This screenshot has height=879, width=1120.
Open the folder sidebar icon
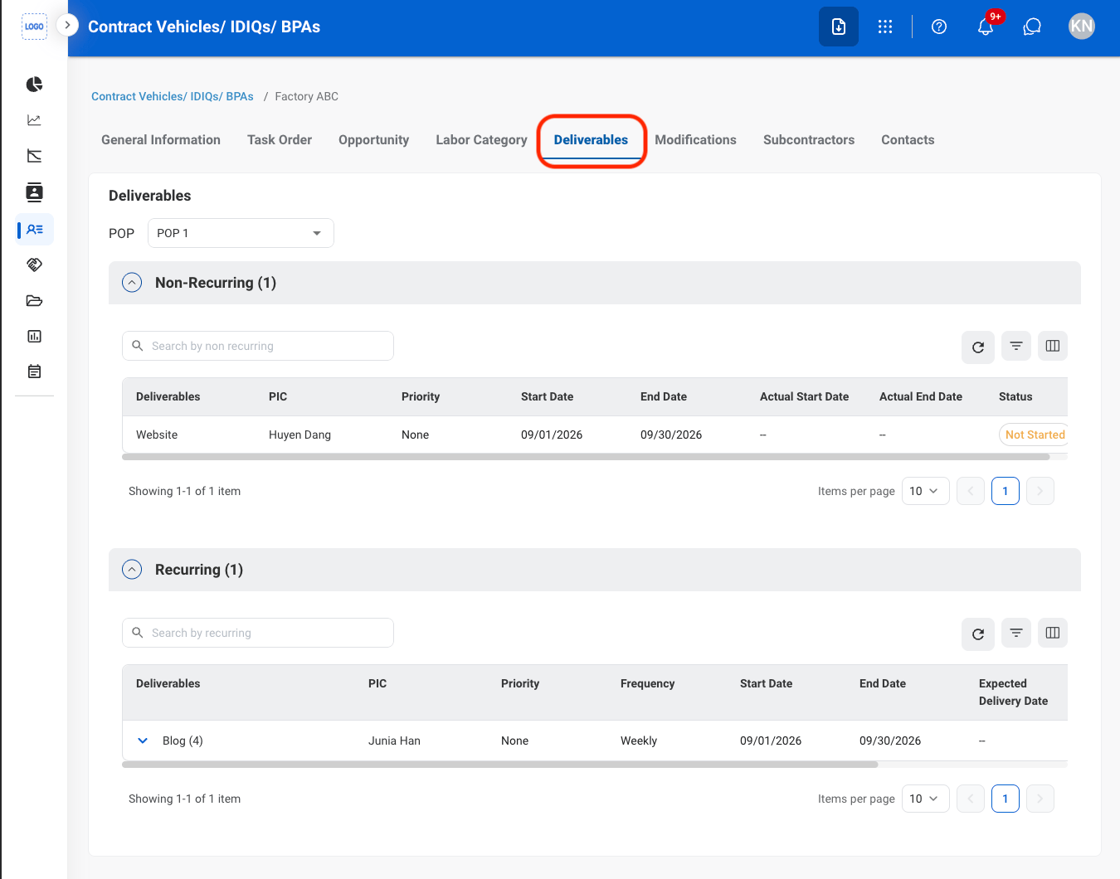coord(34,301)
